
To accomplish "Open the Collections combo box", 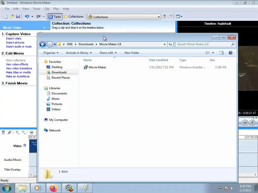I will (124, 17).
